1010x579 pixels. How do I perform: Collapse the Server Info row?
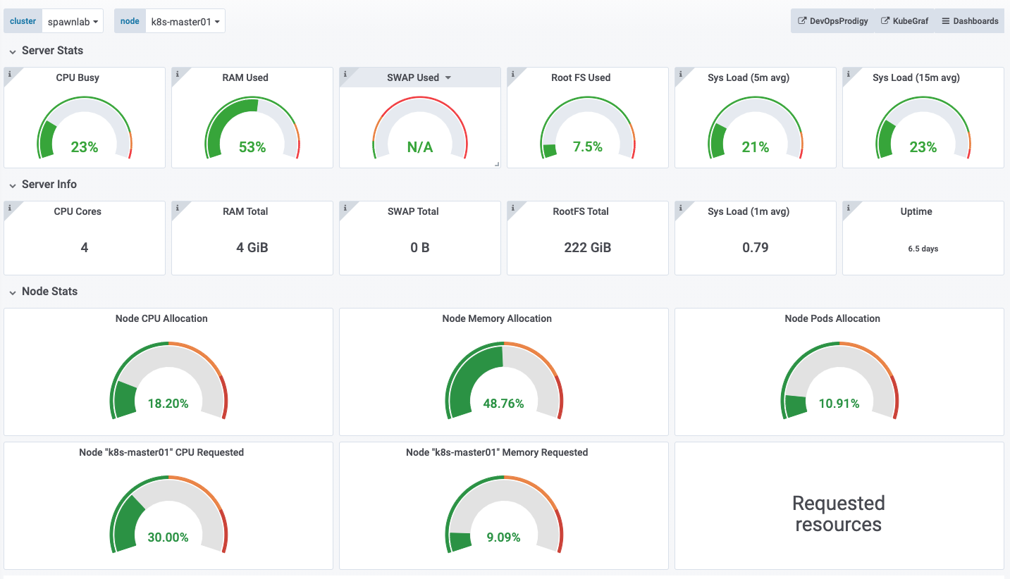[13, 185]
